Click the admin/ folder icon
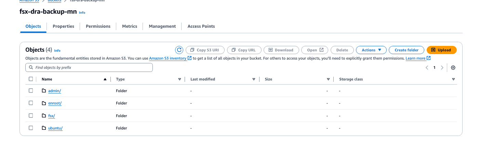Viewport: 479px width, 163px height. (x=44, y=91)
